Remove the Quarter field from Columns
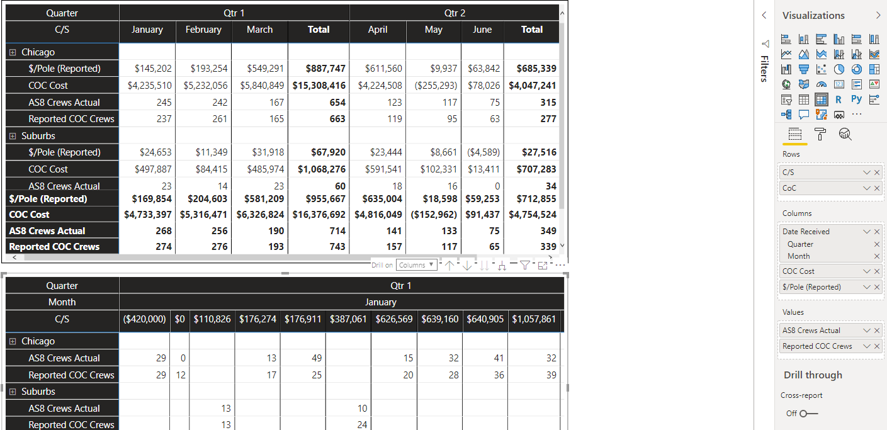887x430 pixels. tap(877, 244)
